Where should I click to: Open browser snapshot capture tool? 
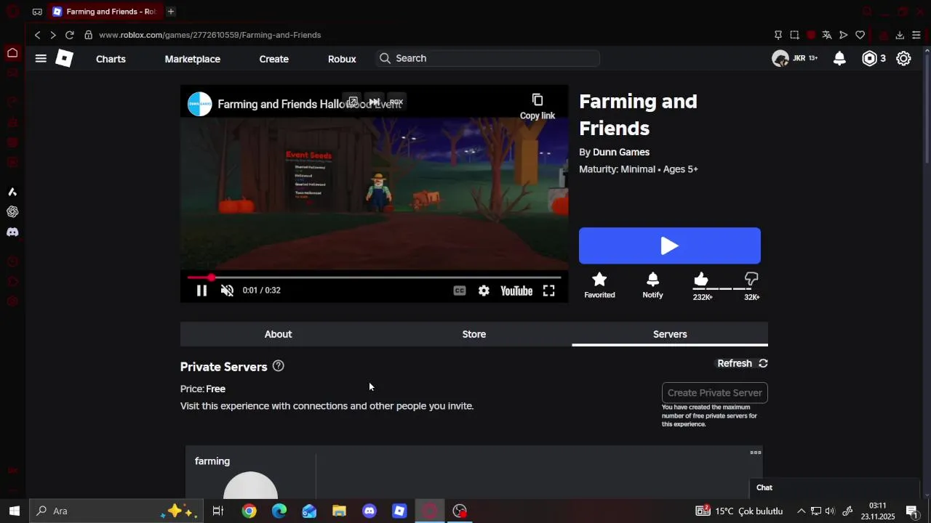(794, 35)
